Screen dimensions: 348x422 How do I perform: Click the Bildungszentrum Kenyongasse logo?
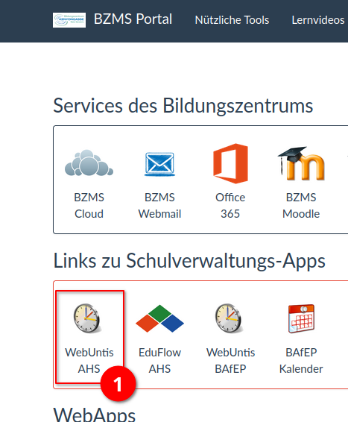tap(69, 20)
